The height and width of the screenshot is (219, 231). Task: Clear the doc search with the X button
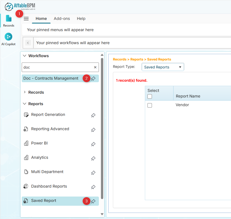pyautogui.click(x=95, y=67)
